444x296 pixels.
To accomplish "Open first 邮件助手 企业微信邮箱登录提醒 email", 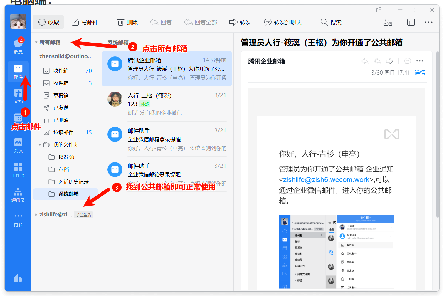I will point(167,139).
